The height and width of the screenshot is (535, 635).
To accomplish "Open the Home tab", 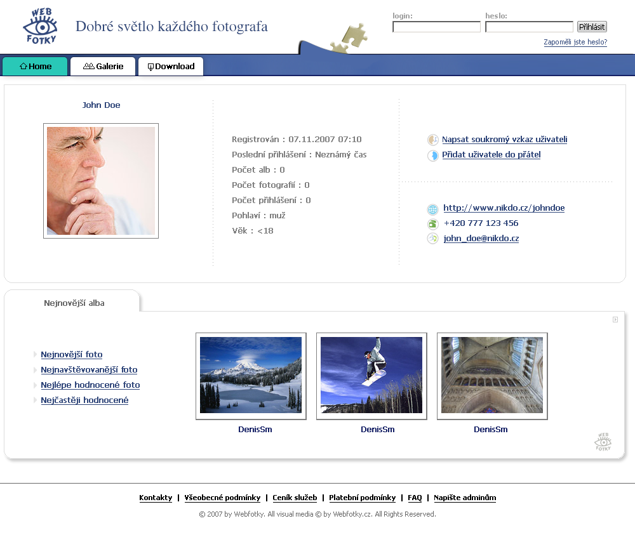I will click(35, 67).
